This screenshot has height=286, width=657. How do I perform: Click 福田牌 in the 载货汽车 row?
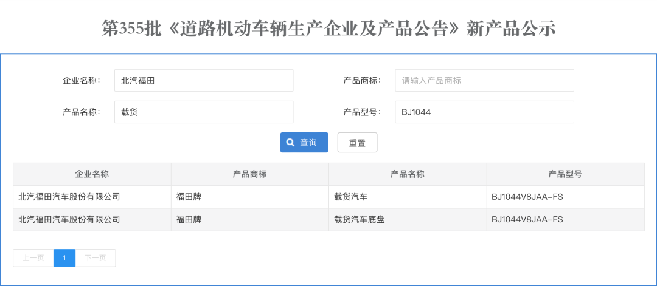pyautogui.click(x=189, y=197)
